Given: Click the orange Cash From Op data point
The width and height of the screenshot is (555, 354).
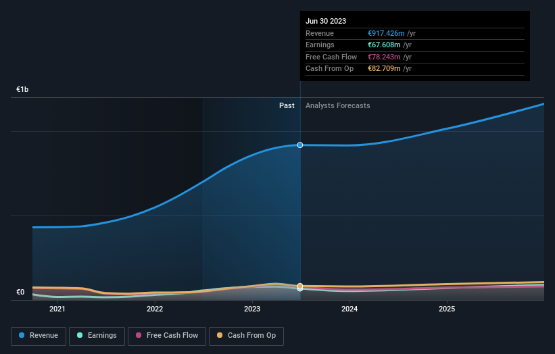Looking at the screenshot, I should [x=299, y=286].
